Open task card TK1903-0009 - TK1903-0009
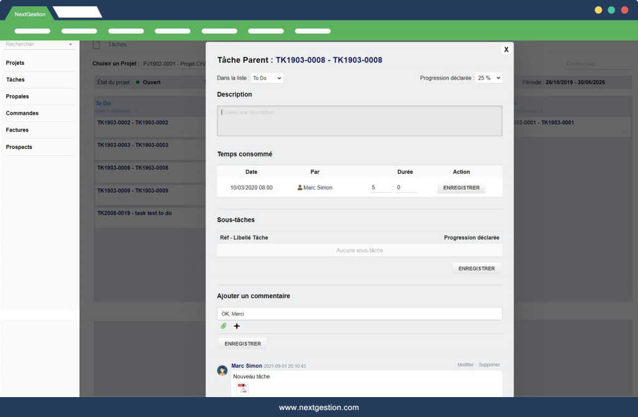The image size is (638, 417). [151, 195]
